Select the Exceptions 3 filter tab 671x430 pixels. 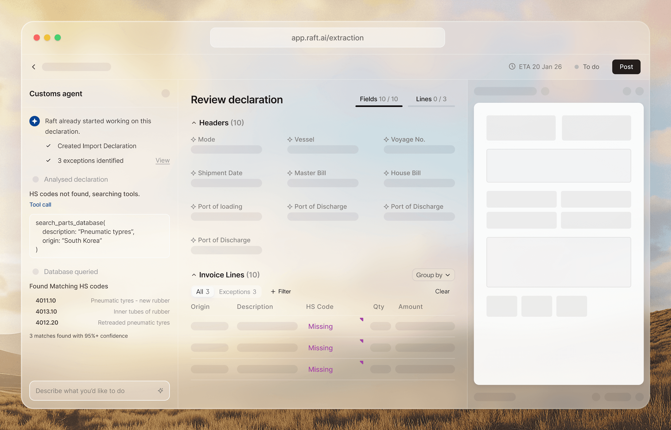point(238,292)
